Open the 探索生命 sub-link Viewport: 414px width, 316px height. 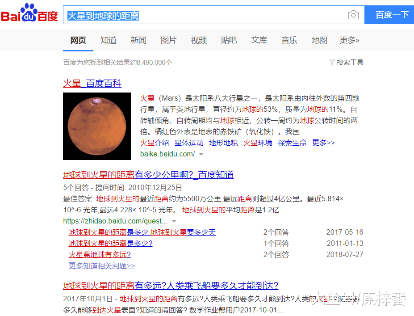(292, 143)
